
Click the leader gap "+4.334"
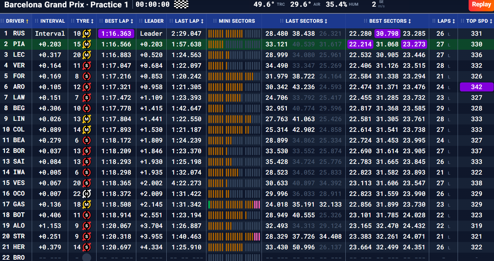coord(151,247)
